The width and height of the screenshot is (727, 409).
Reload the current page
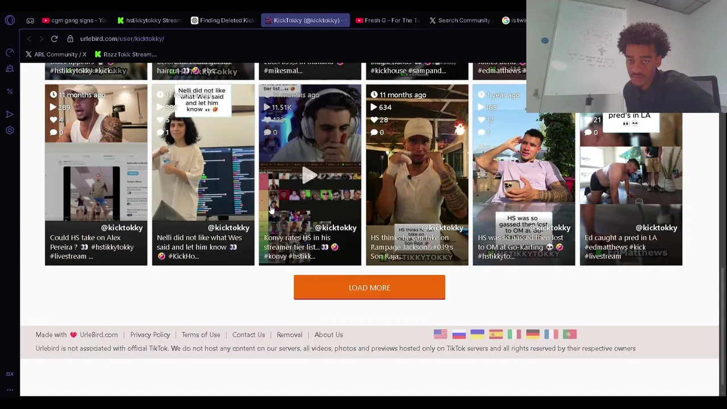click(54, 39)
